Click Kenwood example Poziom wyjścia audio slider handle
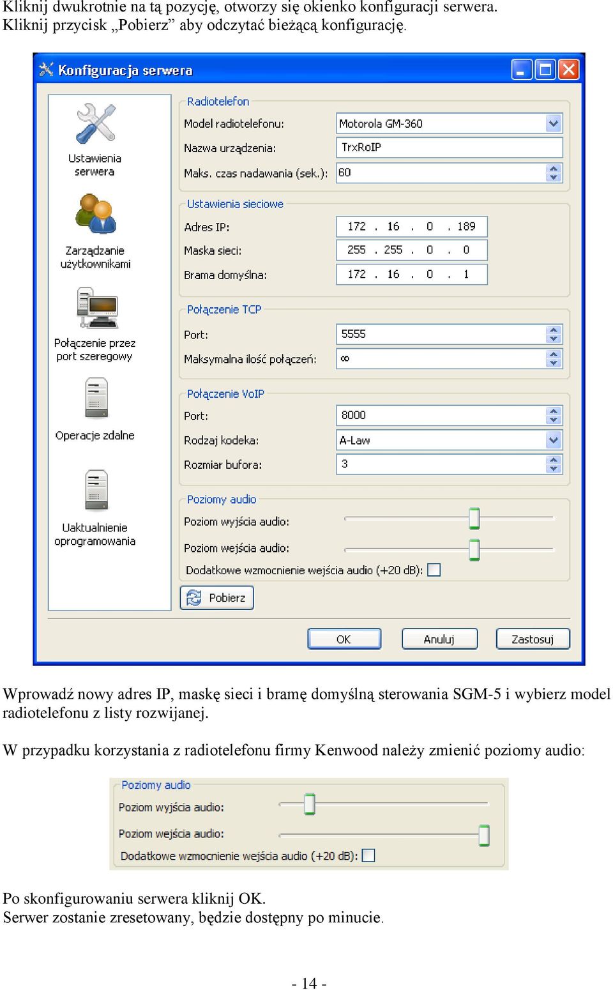The height and width of the screenshot is (990, 613). (x=310, y=804)
